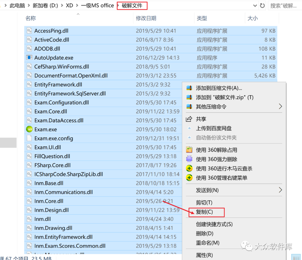Click the Exam.exe.config blank file icon

point(29,138)
